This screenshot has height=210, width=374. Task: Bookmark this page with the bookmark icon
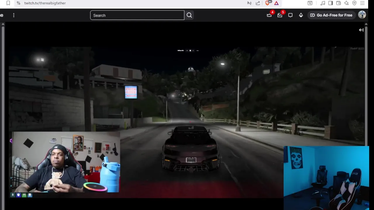[x=8, y=3]
